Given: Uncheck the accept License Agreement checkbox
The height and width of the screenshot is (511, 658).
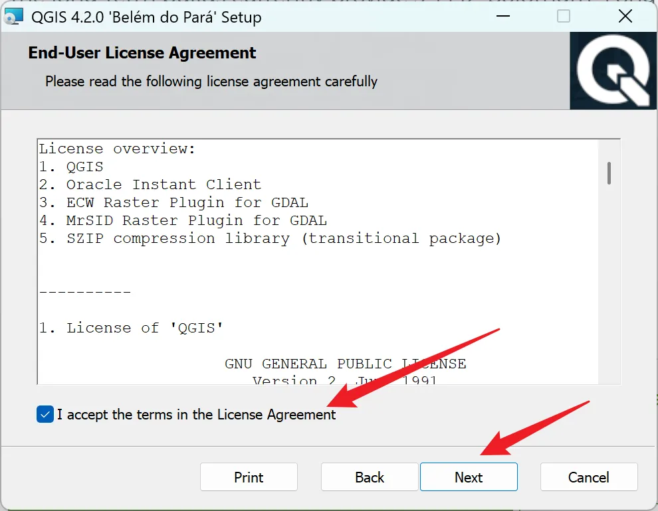Looking at the screenshot, I should pos(45,414).
